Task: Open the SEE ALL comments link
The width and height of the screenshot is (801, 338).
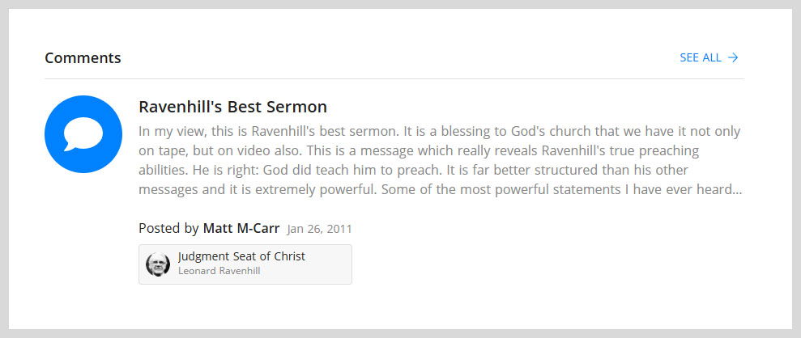Action: click(x=700, y=57)
